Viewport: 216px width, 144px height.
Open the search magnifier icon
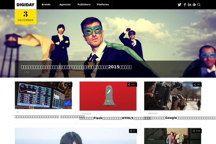199,5
